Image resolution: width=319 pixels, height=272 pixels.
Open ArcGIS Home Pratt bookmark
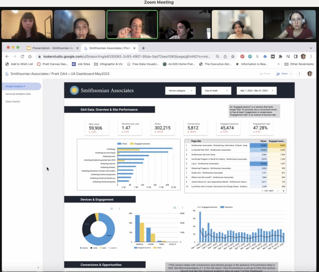tap(179, 64)
